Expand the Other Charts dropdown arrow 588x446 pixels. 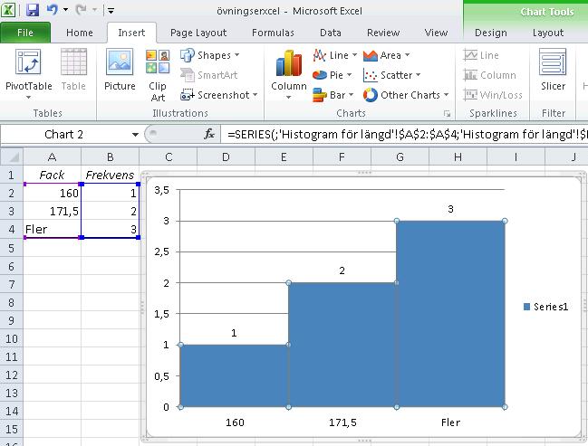447,95
